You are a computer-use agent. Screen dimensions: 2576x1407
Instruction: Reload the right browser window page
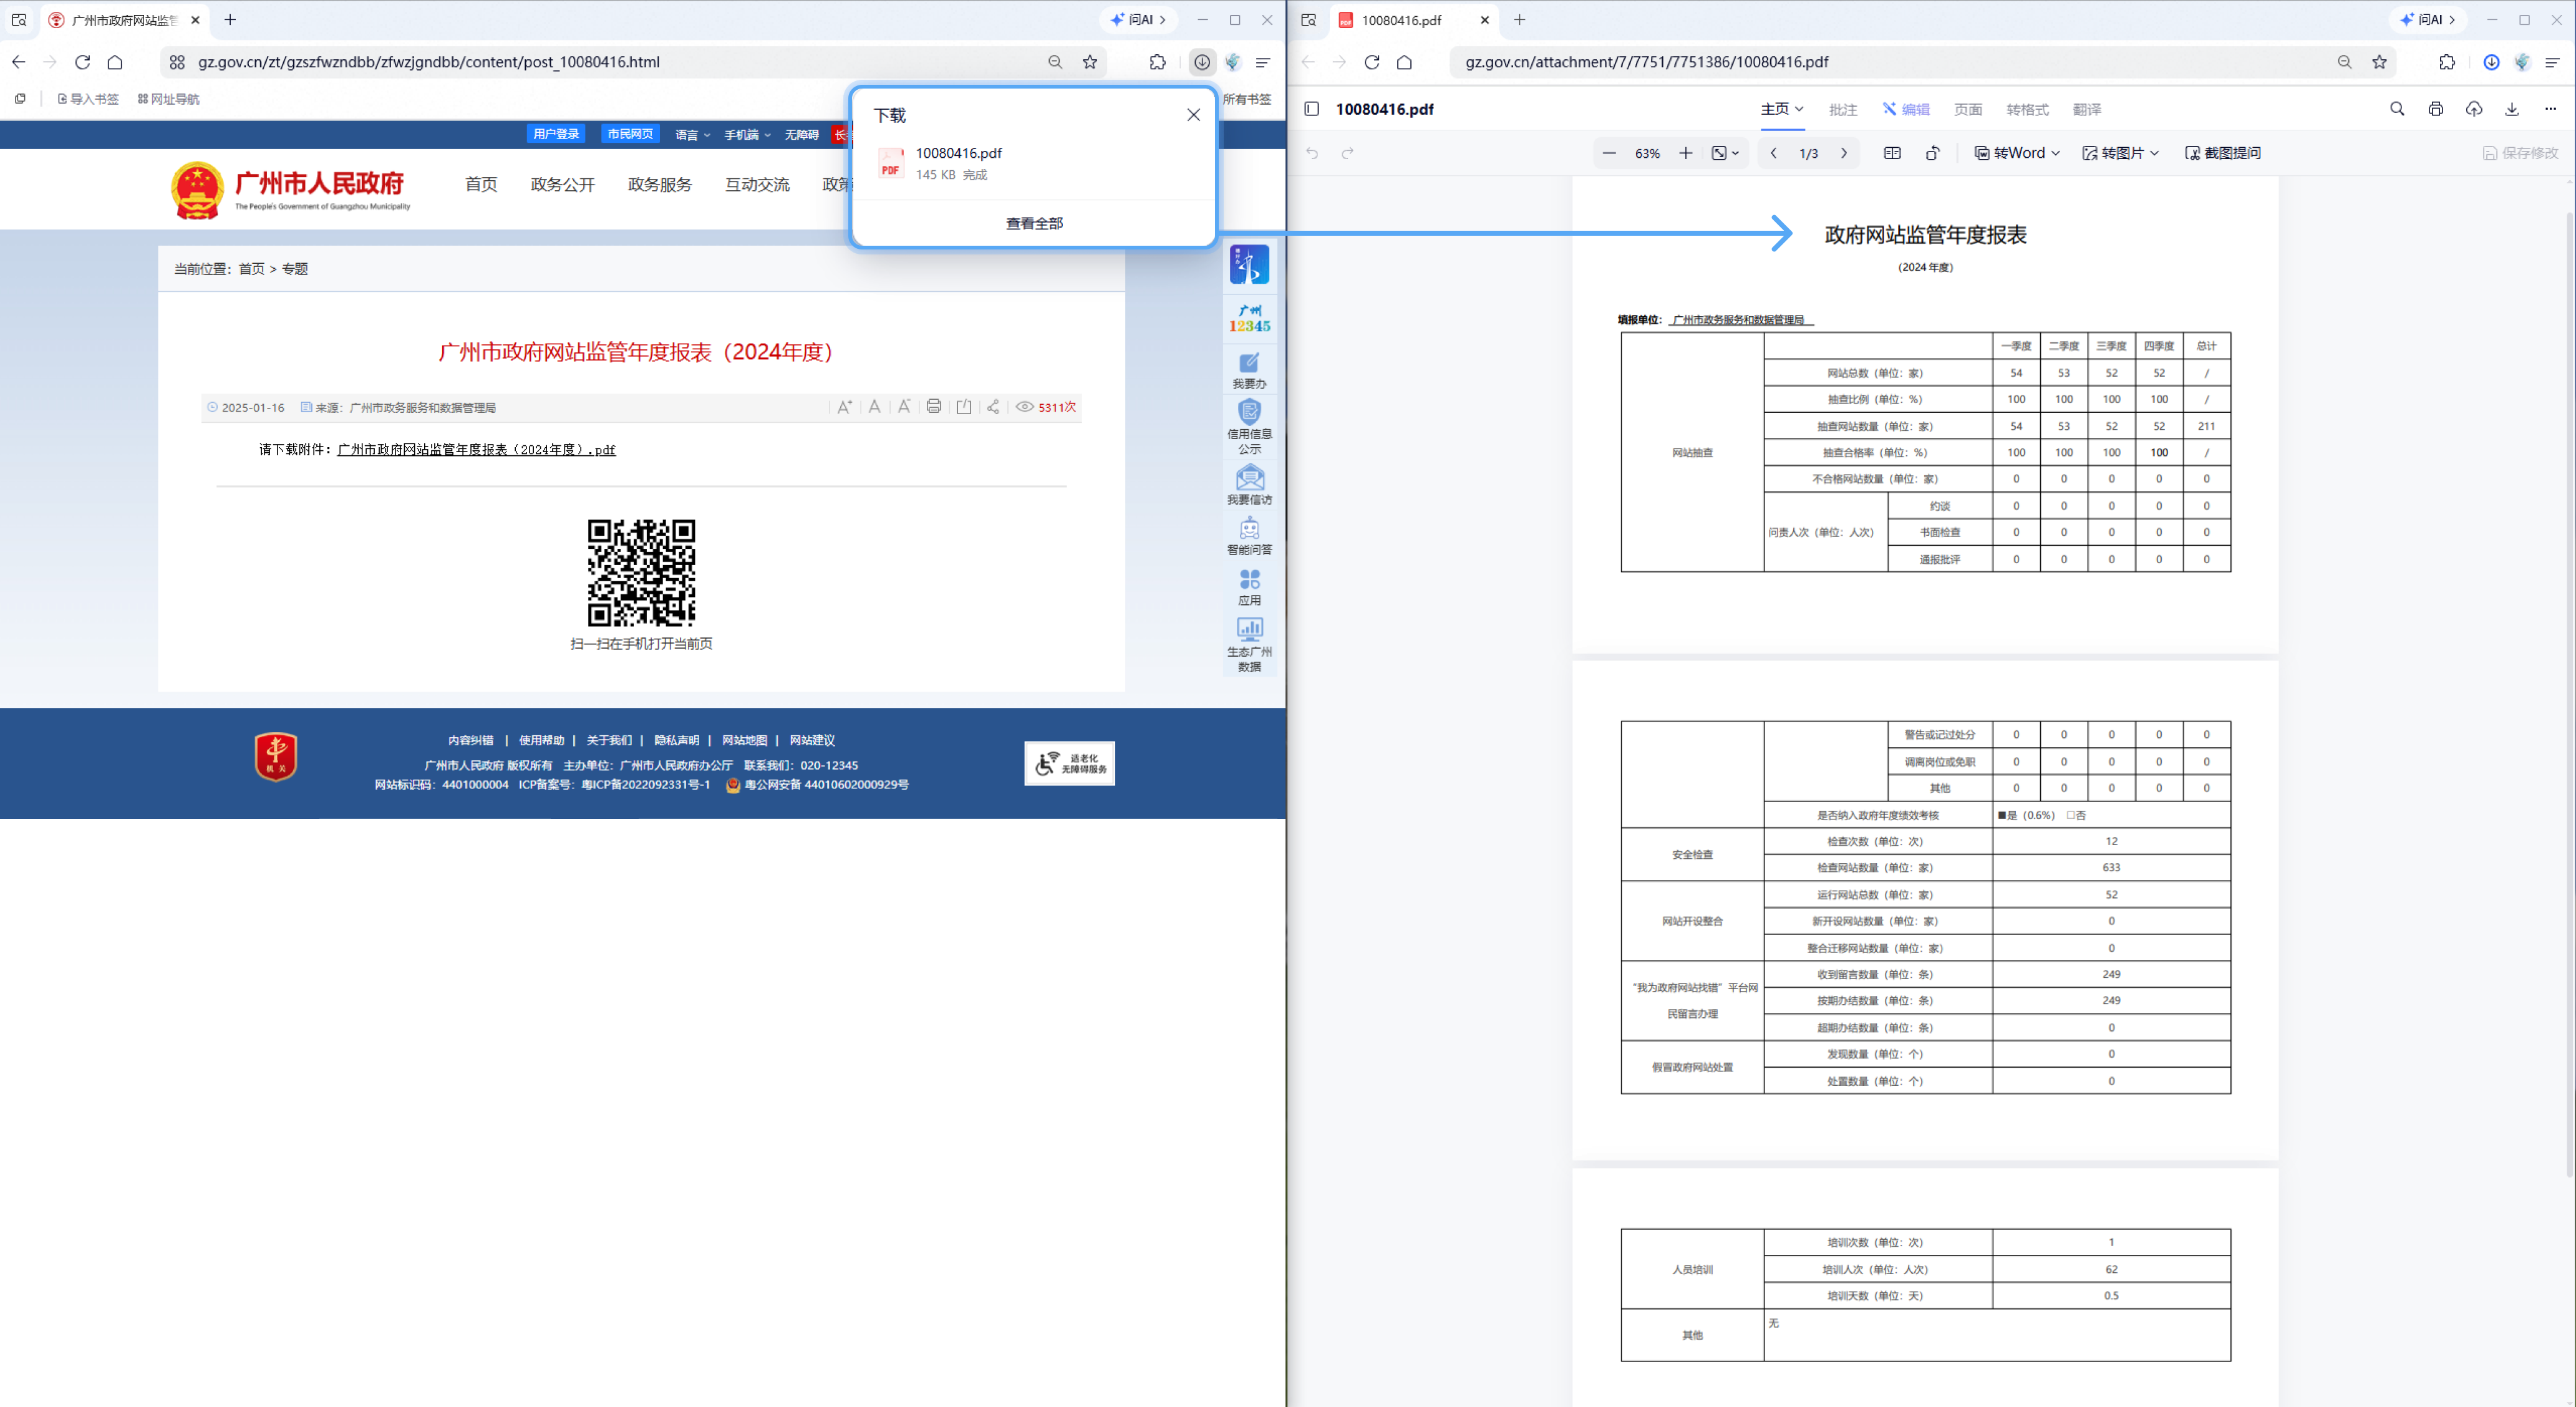pos(1372,62)
